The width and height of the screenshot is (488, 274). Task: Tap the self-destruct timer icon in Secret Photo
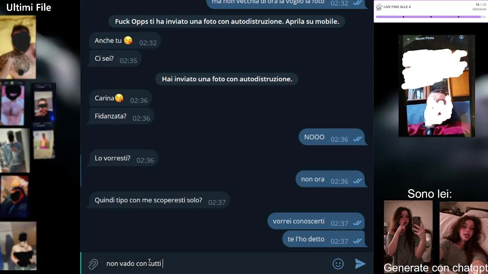(461, 37)
